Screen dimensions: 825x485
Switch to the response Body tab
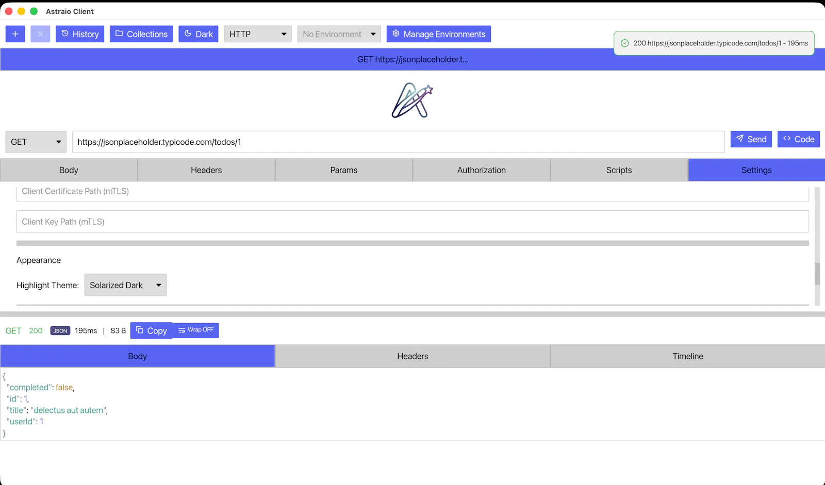pos(137,356)
